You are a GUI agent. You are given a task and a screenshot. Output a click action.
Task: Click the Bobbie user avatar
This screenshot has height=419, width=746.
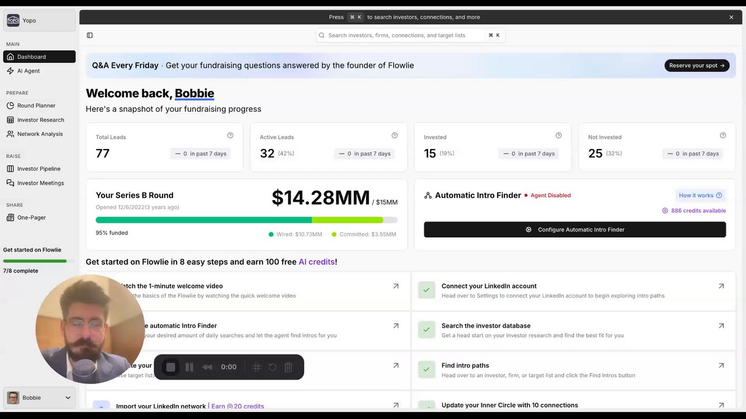13,397
